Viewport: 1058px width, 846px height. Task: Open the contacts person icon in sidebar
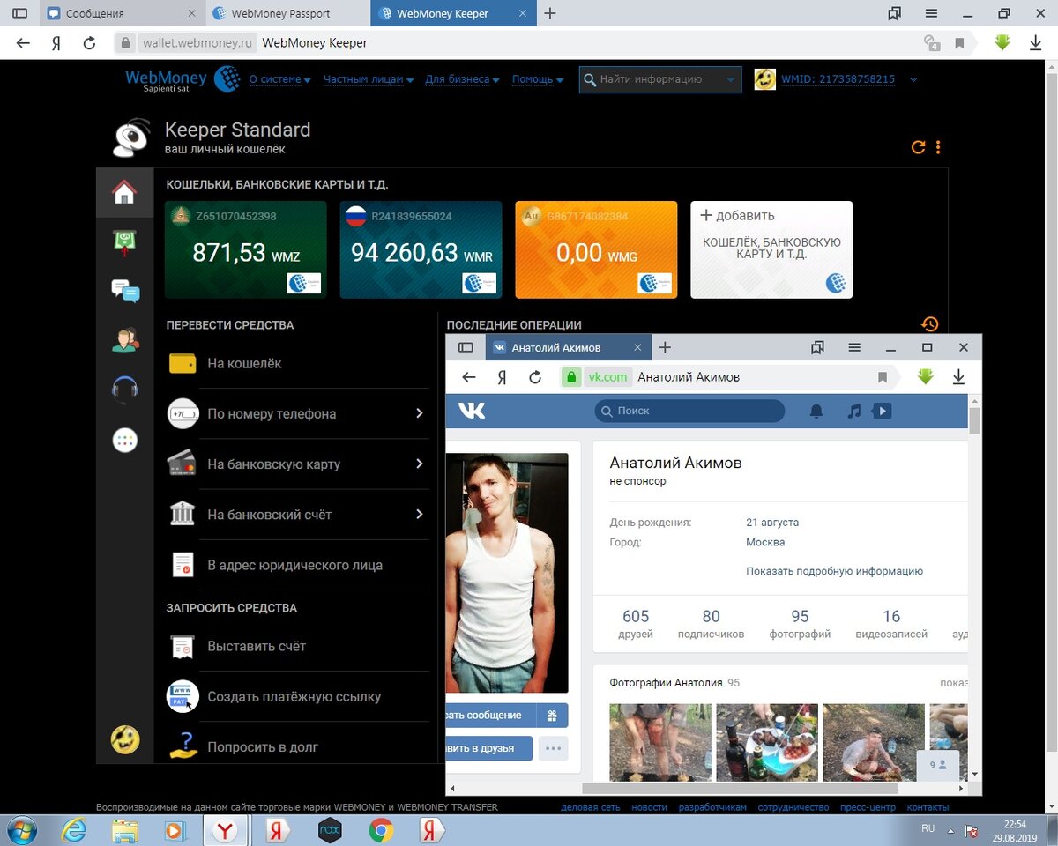124,340
